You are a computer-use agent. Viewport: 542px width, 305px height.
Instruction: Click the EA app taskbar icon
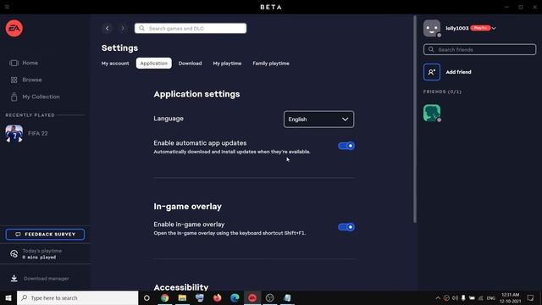click(252, 297)
